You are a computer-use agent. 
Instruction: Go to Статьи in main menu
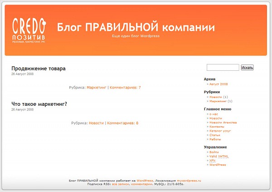[x=215, y=135]
